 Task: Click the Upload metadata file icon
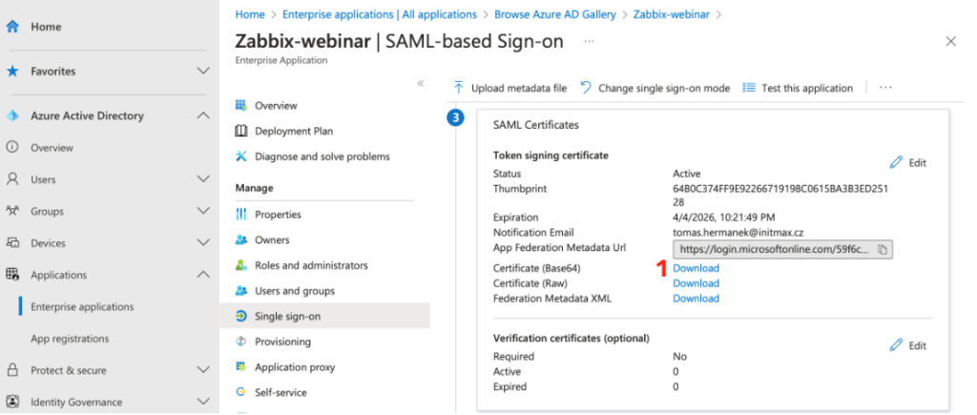point(459,88)
